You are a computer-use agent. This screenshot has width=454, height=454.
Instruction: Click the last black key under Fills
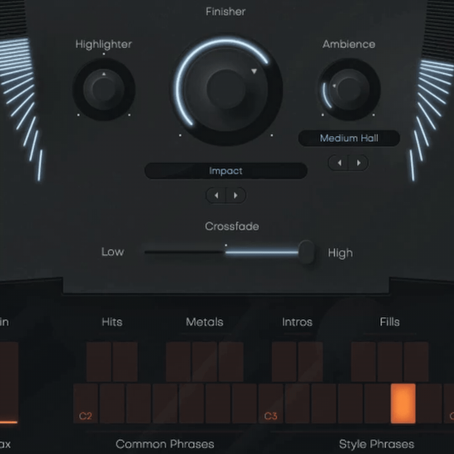point(416,362)
